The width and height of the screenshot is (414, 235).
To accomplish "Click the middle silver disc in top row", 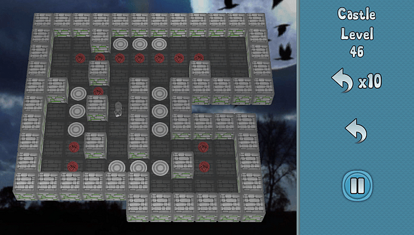I will [140, 44].
